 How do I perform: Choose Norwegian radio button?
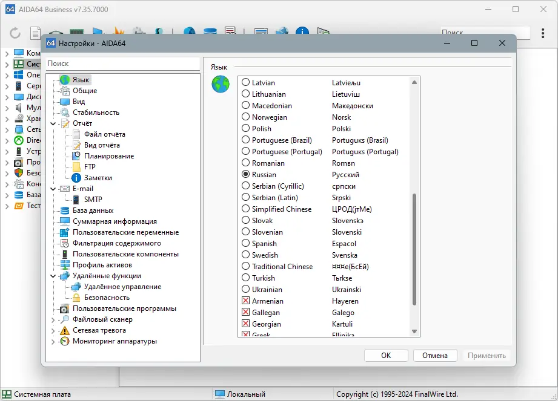245,117
